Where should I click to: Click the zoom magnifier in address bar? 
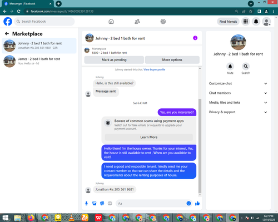[237, 11]
